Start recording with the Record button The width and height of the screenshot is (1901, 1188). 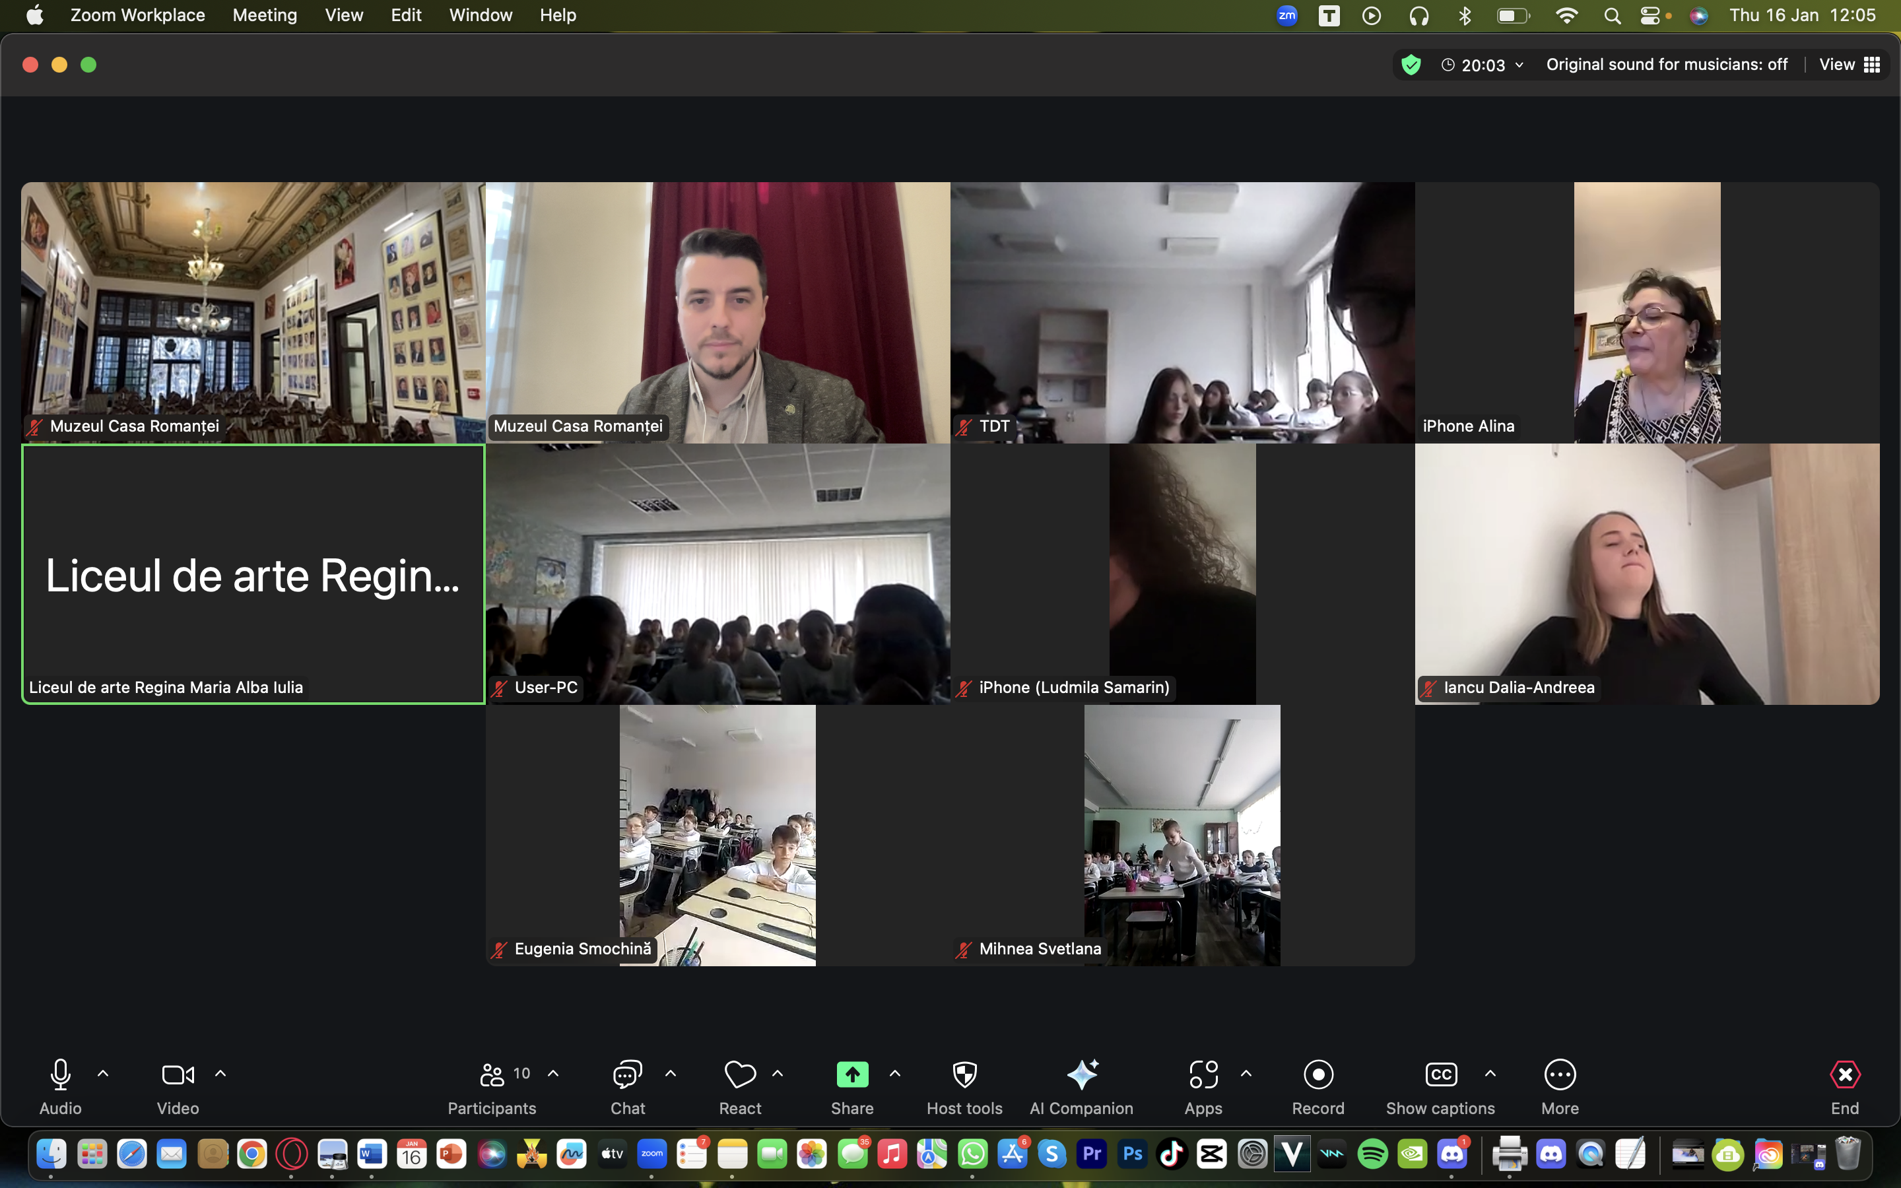pos(1317,1074)
